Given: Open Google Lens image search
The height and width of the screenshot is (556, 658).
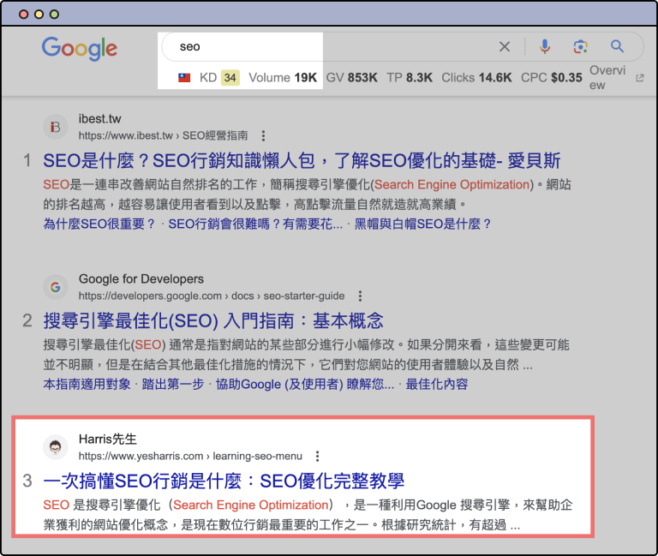Looking at the screenshot, I should pos(580,46).
